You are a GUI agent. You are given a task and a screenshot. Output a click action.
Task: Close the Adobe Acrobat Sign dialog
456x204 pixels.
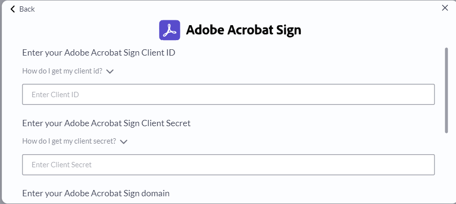coord(445,8)
